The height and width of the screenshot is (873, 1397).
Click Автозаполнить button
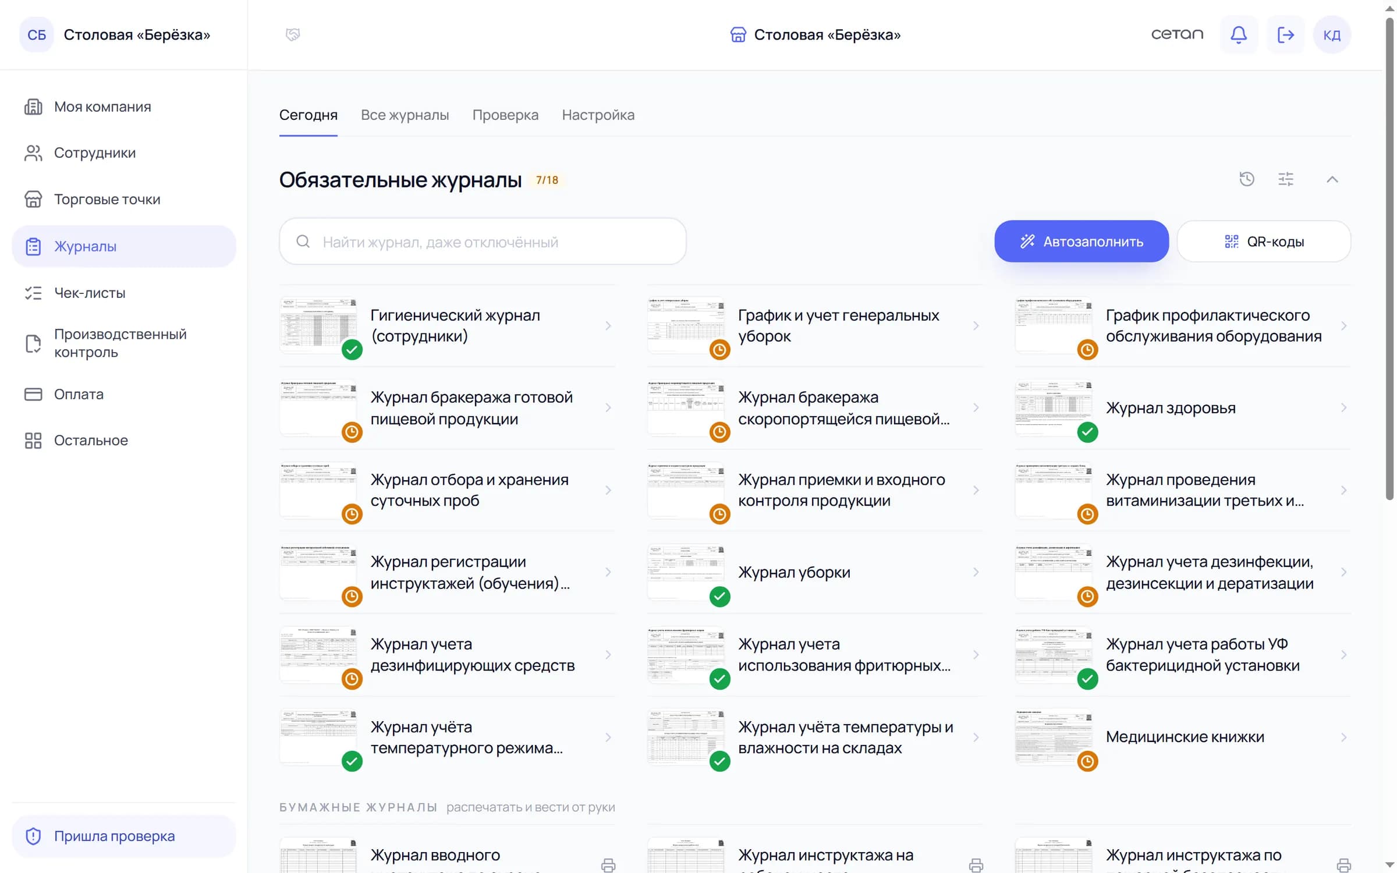(1081, 242)
